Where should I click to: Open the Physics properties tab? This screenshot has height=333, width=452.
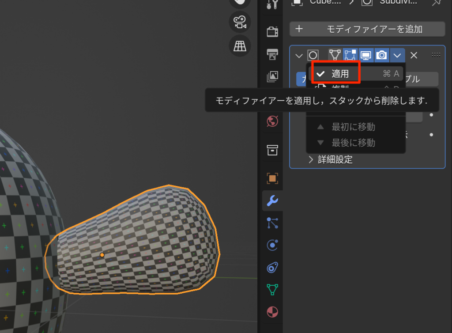click(x=272, y=245)
